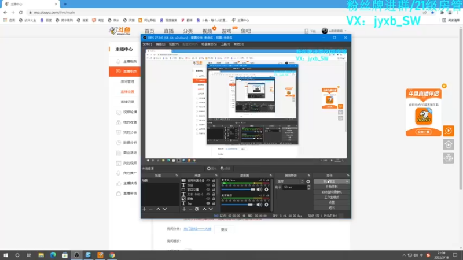Click the Douyu logo on webpage
Viewport: 463px width, 260px height.
coord(120,31)
